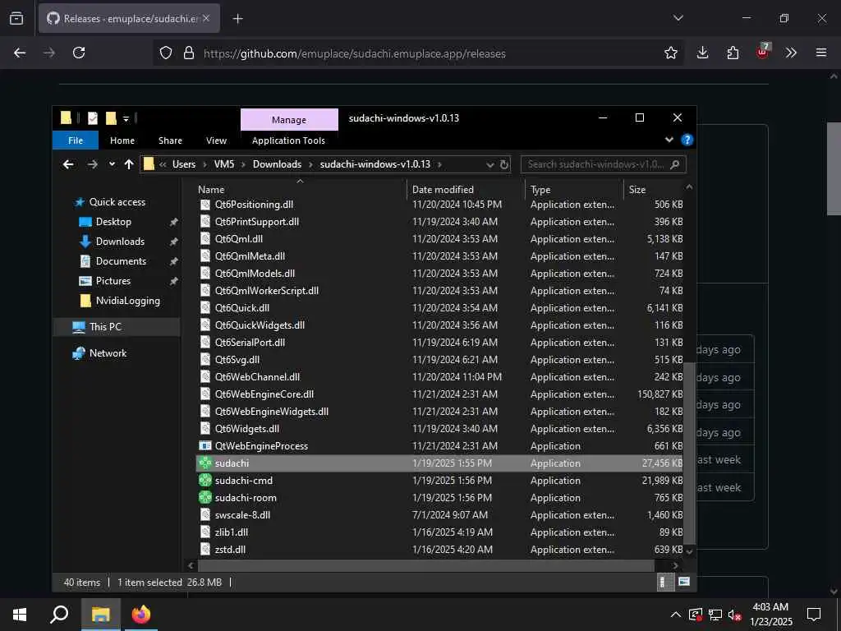The image size is (841, 631).
Task: Bookmark this page with the star icon
Action: coord(670,53)
